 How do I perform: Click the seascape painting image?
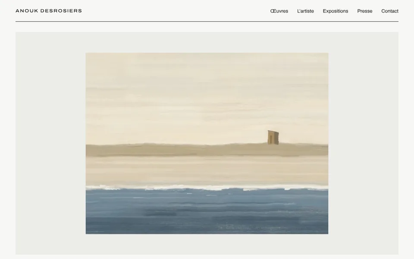pyautogui.click(x=207, y=143)
